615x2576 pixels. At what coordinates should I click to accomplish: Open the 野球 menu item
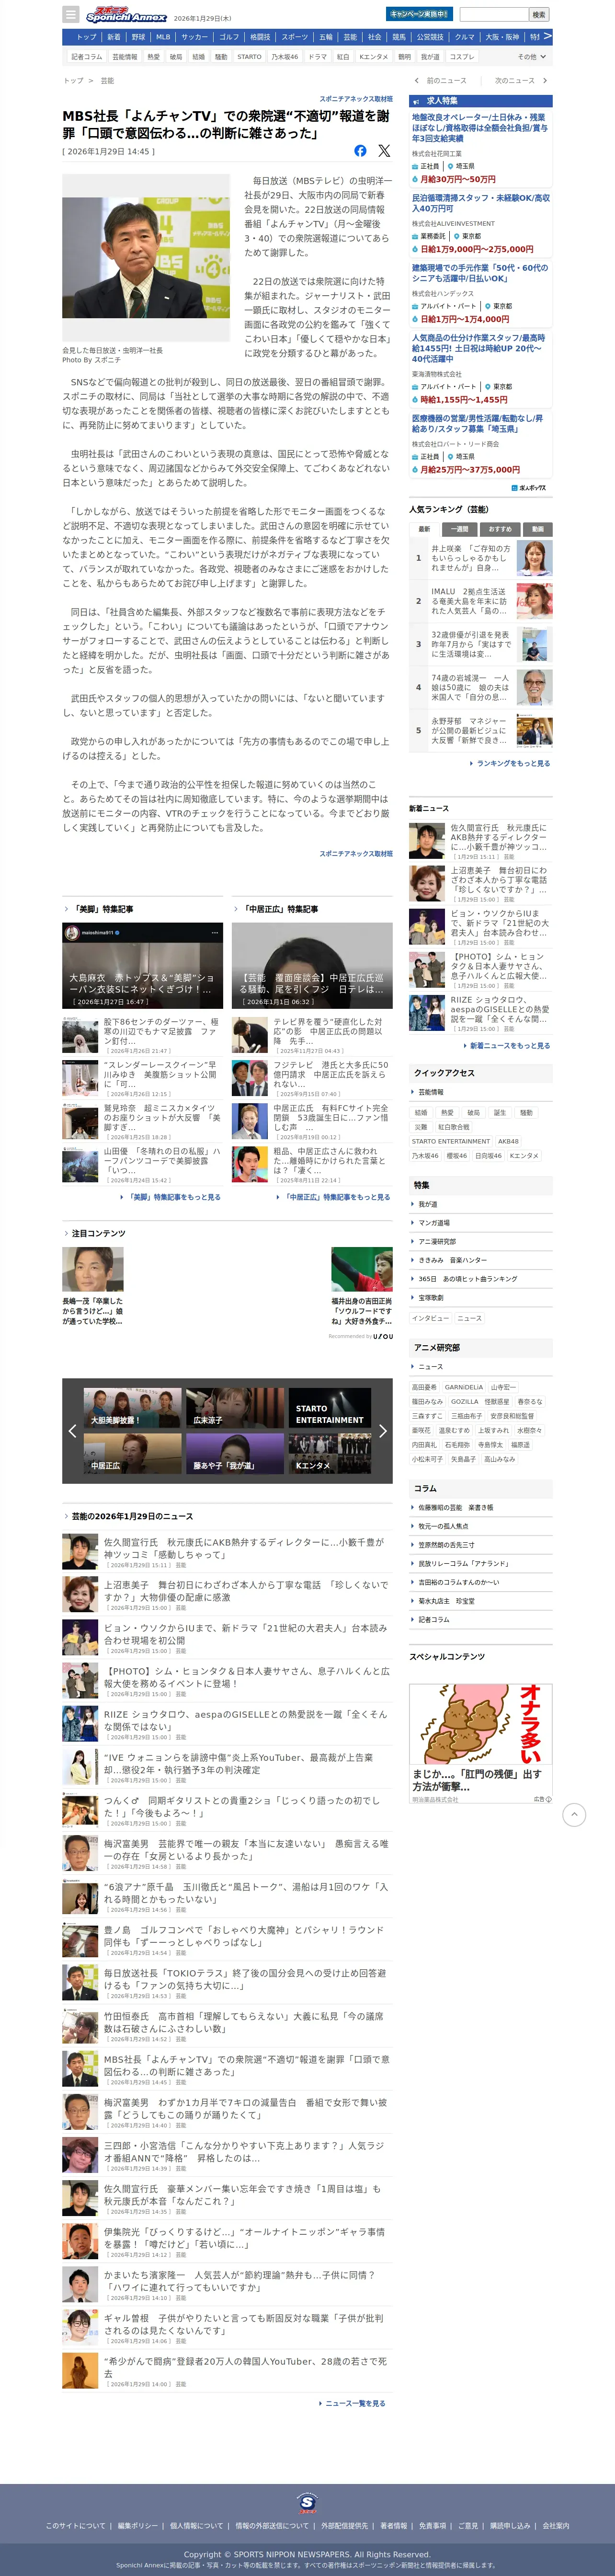pos(138,37)
